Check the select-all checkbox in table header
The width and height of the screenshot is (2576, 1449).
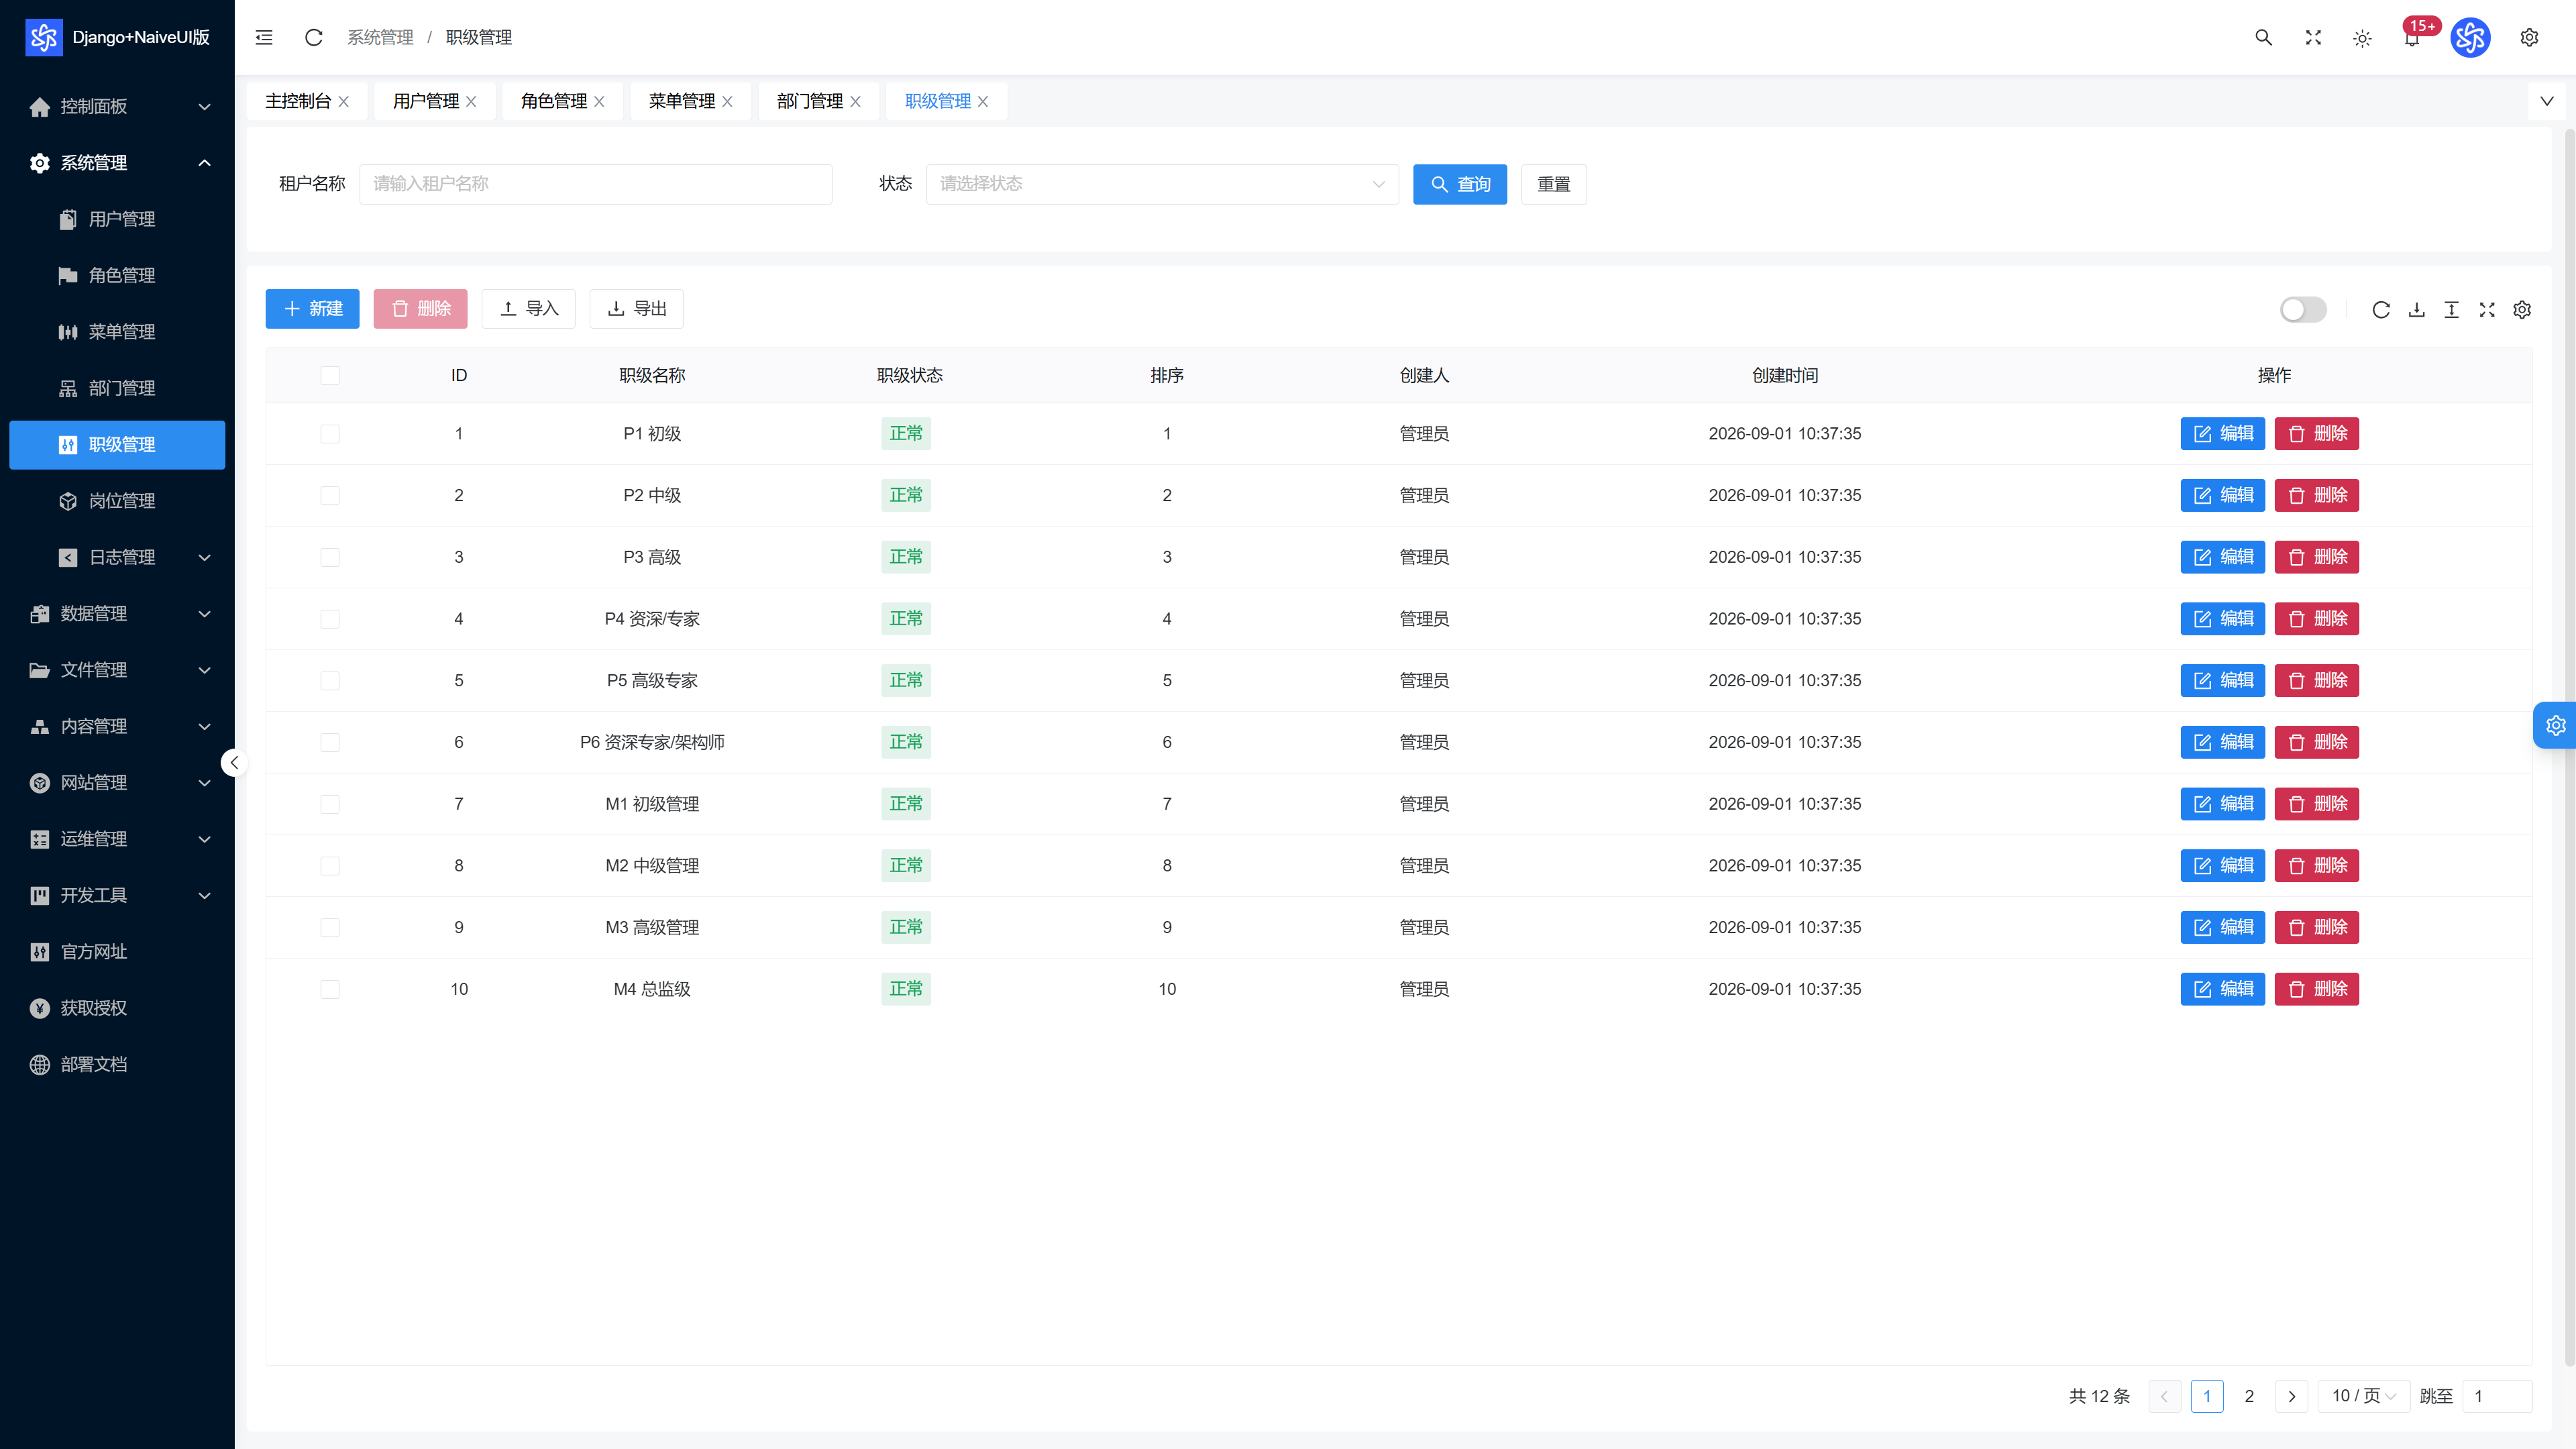pos(330,376)
